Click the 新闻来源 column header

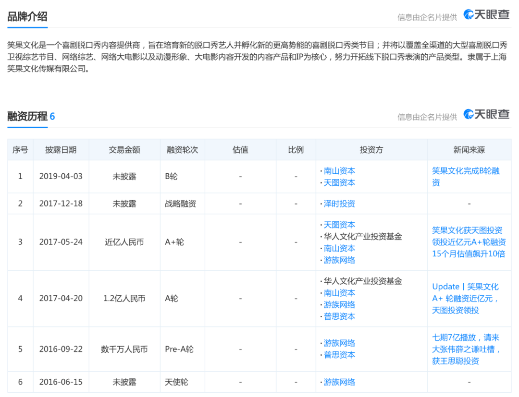click(x=469, y=150)
